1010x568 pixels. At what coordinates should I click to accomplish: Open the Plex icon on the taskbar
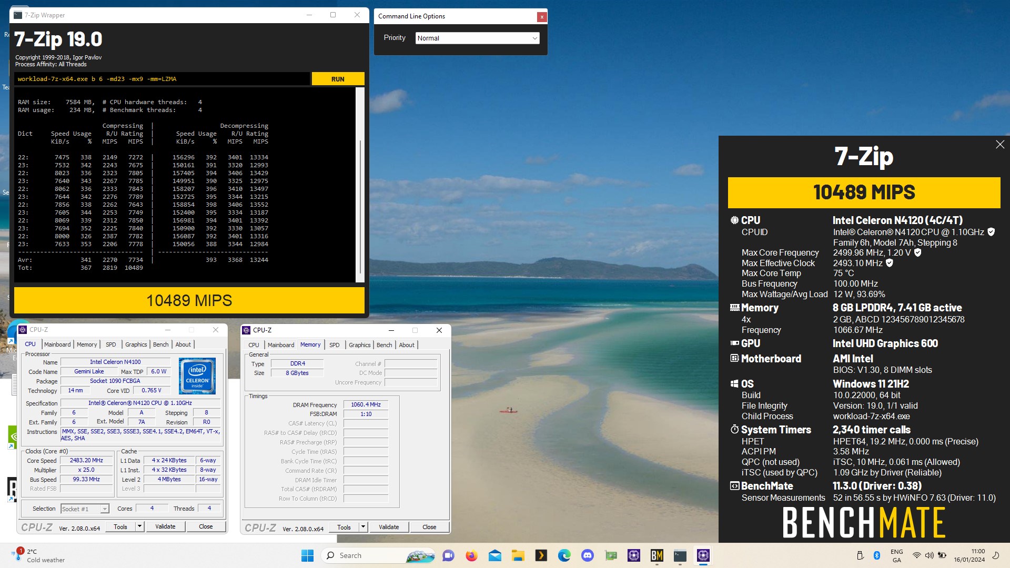coord(541,555)
